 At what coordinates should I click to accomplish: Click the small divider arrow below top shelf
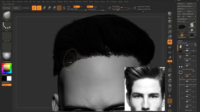[x=143, y=12]
